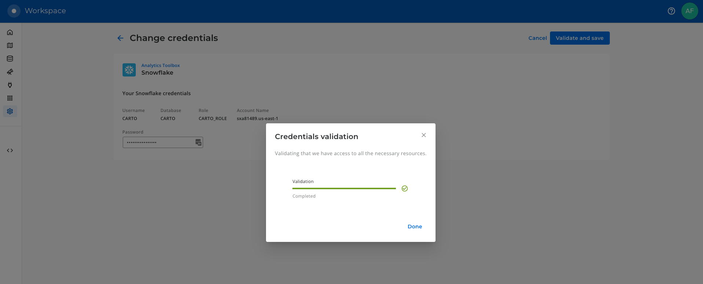This screenshot has width=703, height=284.
Task: Open the Data Explorer database icon
Action: click(10, 59)
